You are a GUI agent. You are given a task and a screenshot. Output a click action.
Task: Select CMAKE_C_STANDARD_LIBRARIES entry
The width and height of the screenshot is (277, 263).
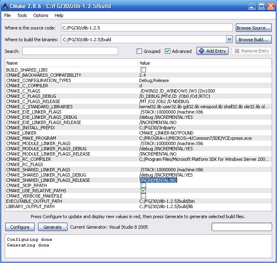coord(39,107)
